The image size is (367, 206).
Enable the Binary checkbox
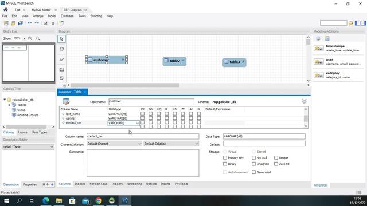click(225, 164)
